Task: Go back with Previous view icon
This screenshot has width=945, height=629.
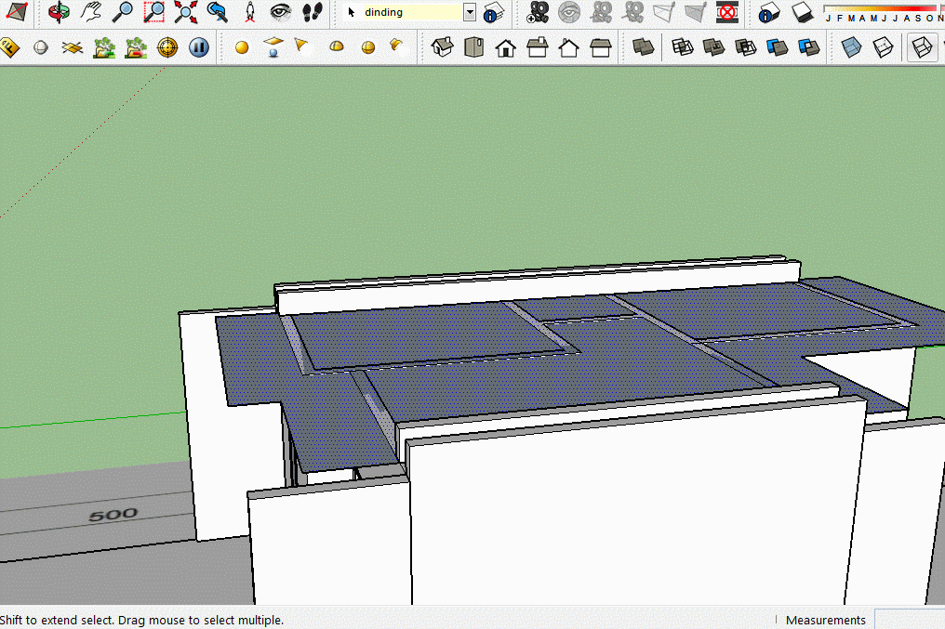Action: (x=217, y=12)
